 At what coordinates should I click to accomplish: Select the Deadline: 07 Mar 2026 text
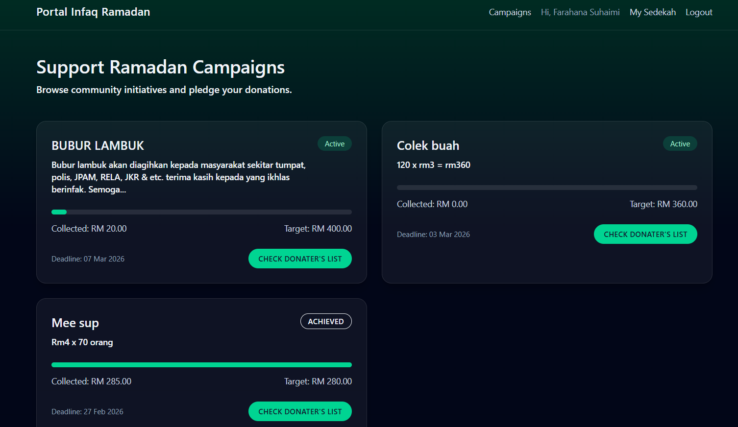tap(88, 259)
